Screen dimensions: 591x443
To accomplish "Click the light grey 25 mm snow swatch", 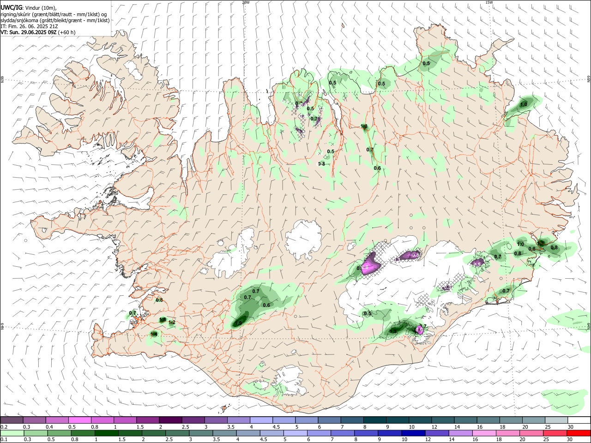I will tap(556, 420).
